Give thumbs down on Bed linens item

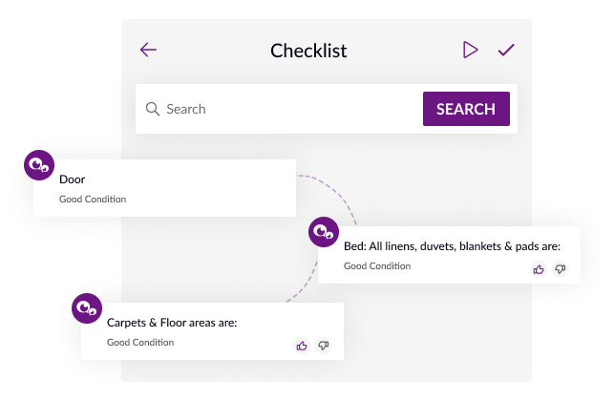(561, 269)
